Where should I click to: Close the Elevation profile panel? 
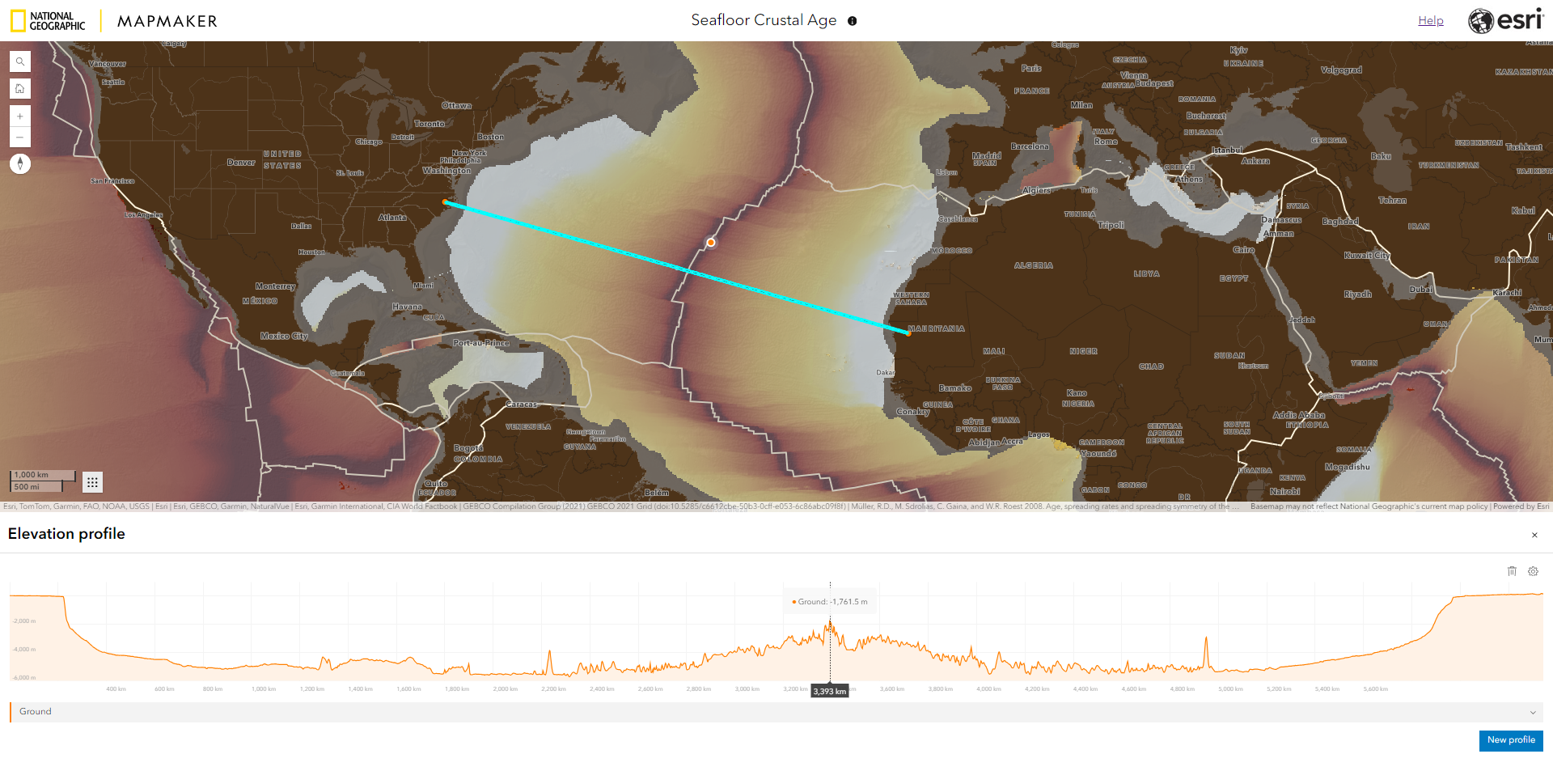(x=1534, y=535)
